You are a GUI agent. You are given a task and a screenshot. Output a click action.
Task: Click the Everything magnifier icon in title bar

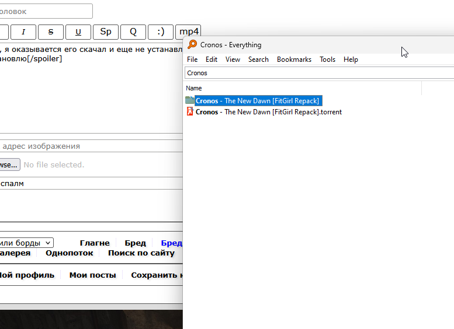tap(192, 45)
